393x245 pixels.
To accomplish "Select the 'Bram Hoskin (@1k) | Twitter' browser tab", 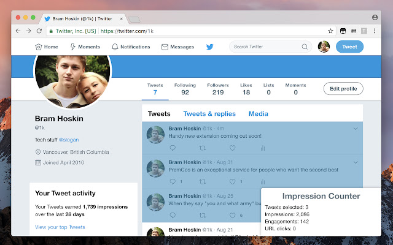I will coord(83,19).
